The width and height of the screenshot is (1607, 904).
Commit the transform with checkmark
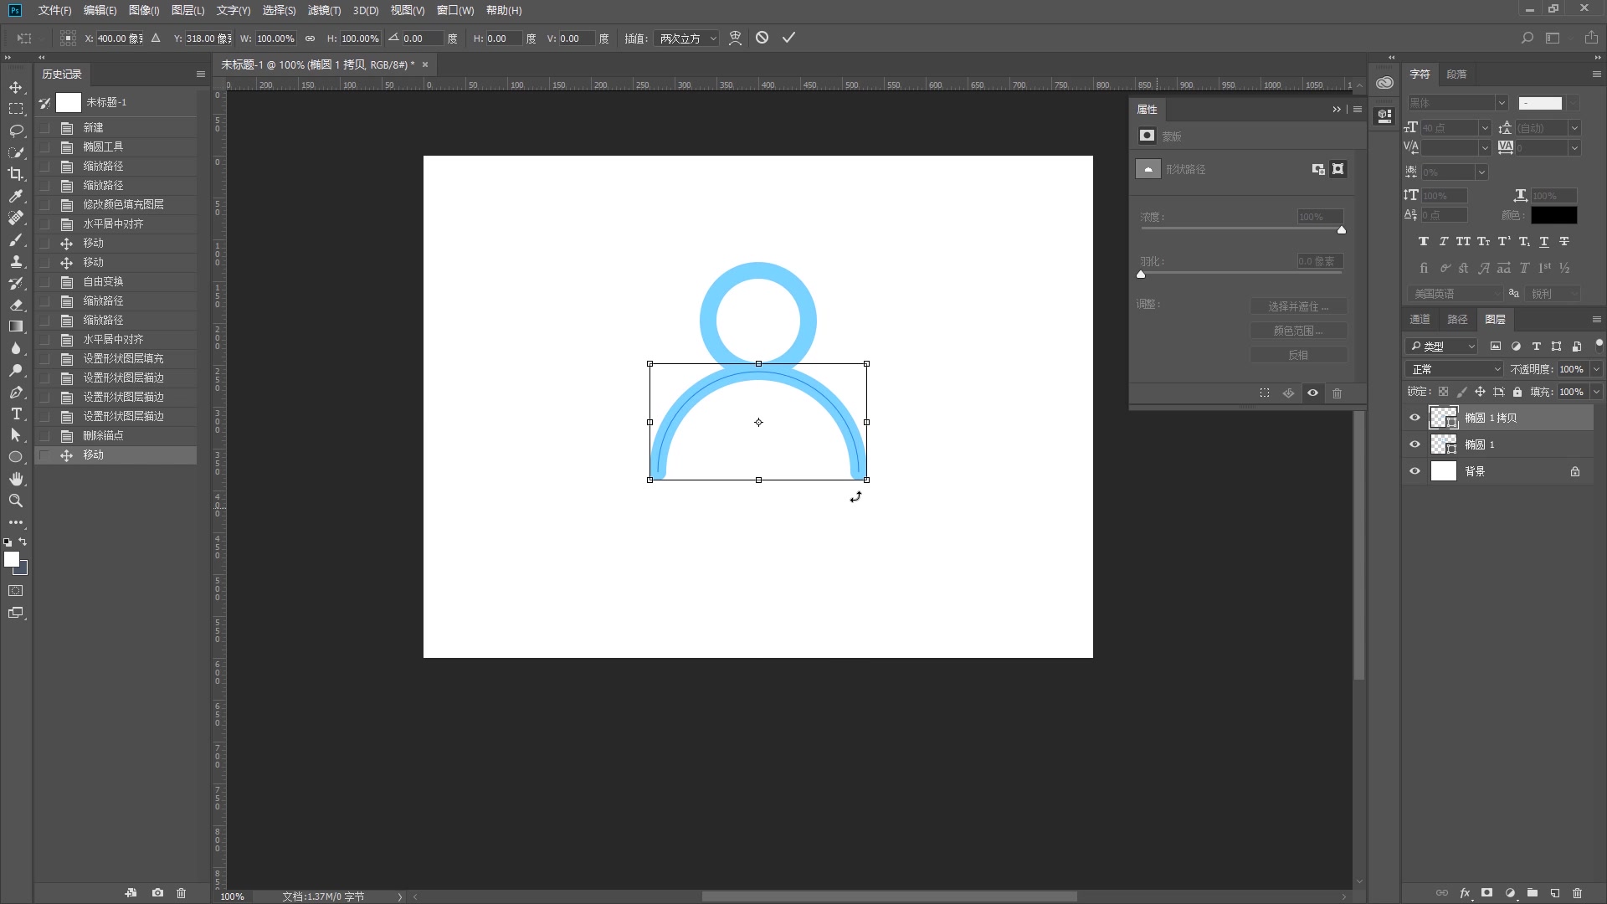pyautogui.click(x=788, y=38)
